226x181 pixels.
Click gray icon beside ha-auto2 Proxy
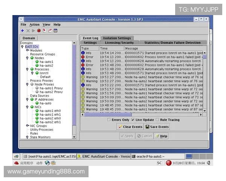tap(37, 92)
